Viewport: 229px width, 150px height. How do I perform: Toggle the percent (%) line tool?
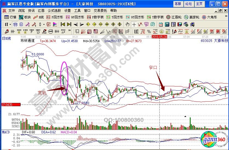pos(149,31)
